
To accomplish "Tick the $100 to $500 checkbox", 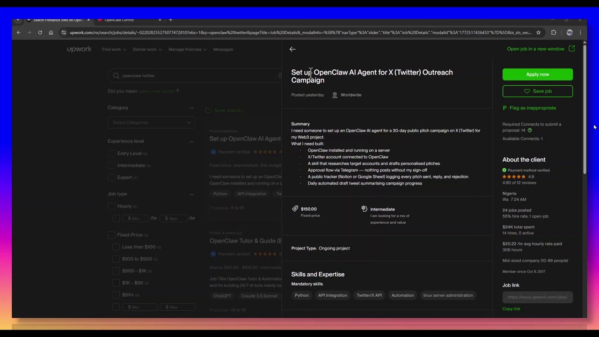I will [116, 259].
